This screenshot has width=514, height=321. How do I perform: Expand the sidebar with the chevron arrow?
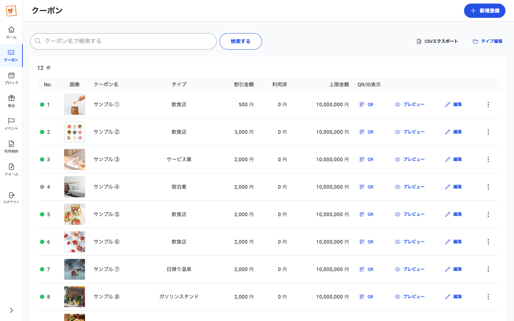click(x=11, y=310)
